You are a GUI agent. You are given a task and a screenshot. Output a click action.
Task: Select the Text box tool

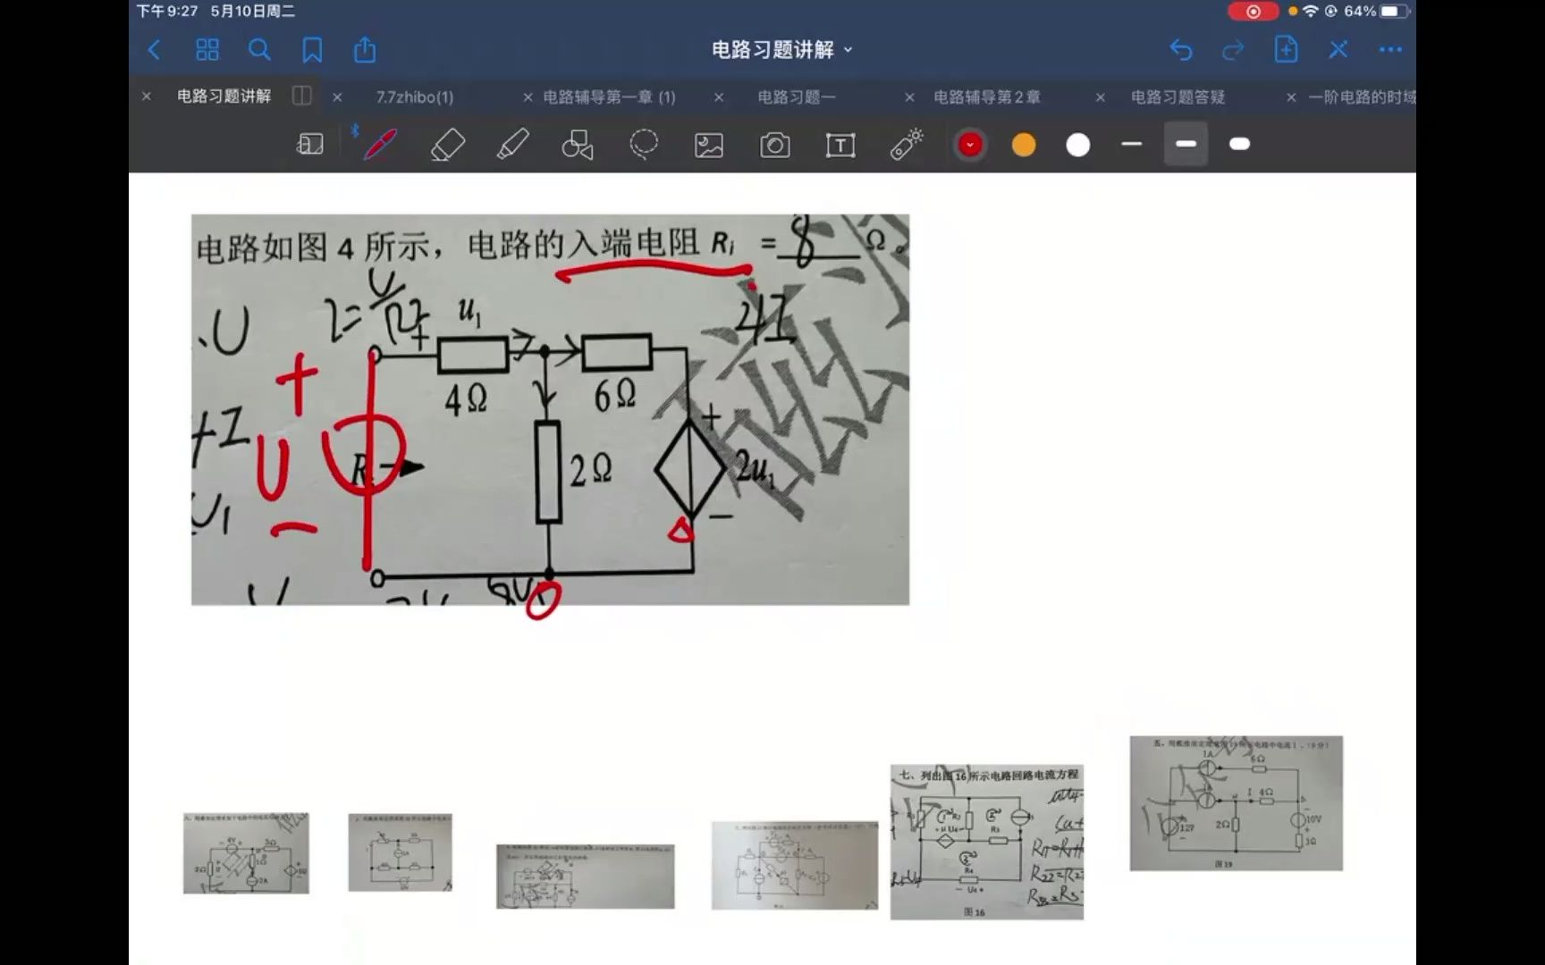(x=840, y=145)
